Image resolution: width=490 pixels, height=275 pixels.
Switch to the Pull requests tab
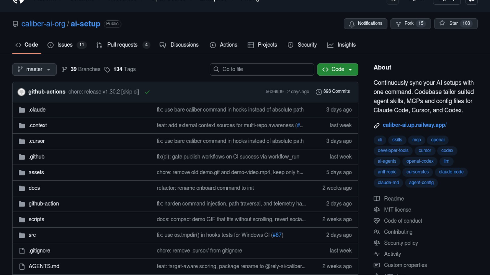pyautogui.click(x=122, y=45)
